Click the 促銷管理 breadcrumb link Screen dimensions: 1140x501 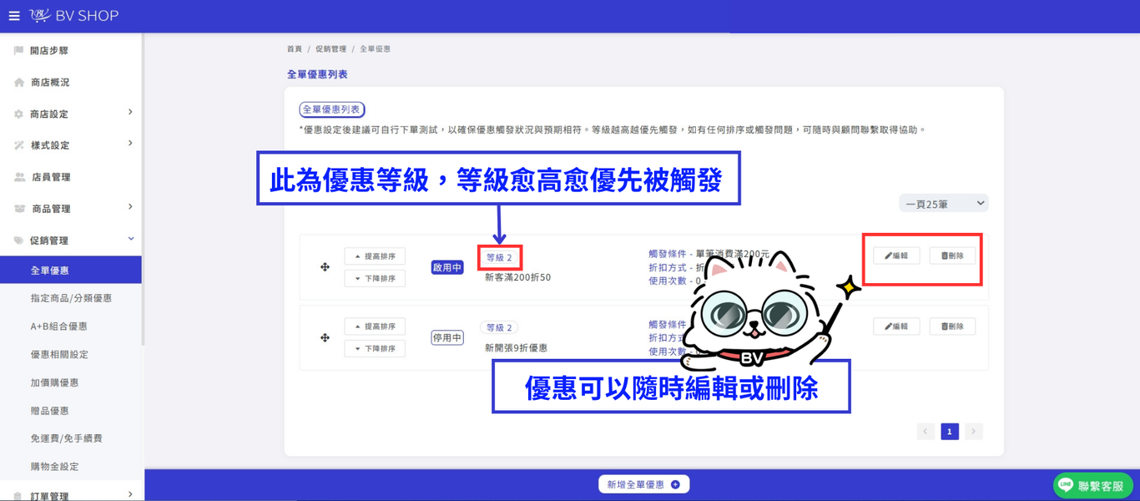point(330,49)
